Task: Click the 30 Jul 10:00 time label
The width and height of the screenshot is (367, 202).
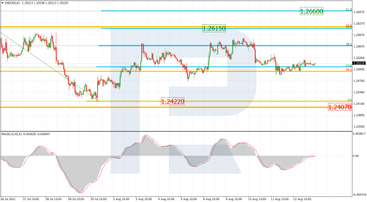Action: (99, 199)
